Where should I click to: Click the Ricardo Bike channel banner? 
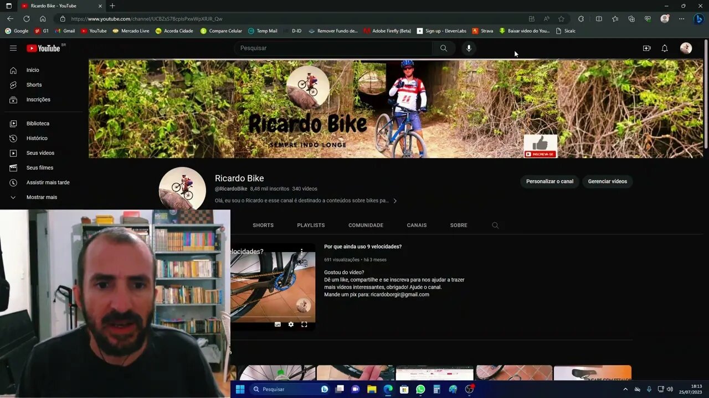395,109
